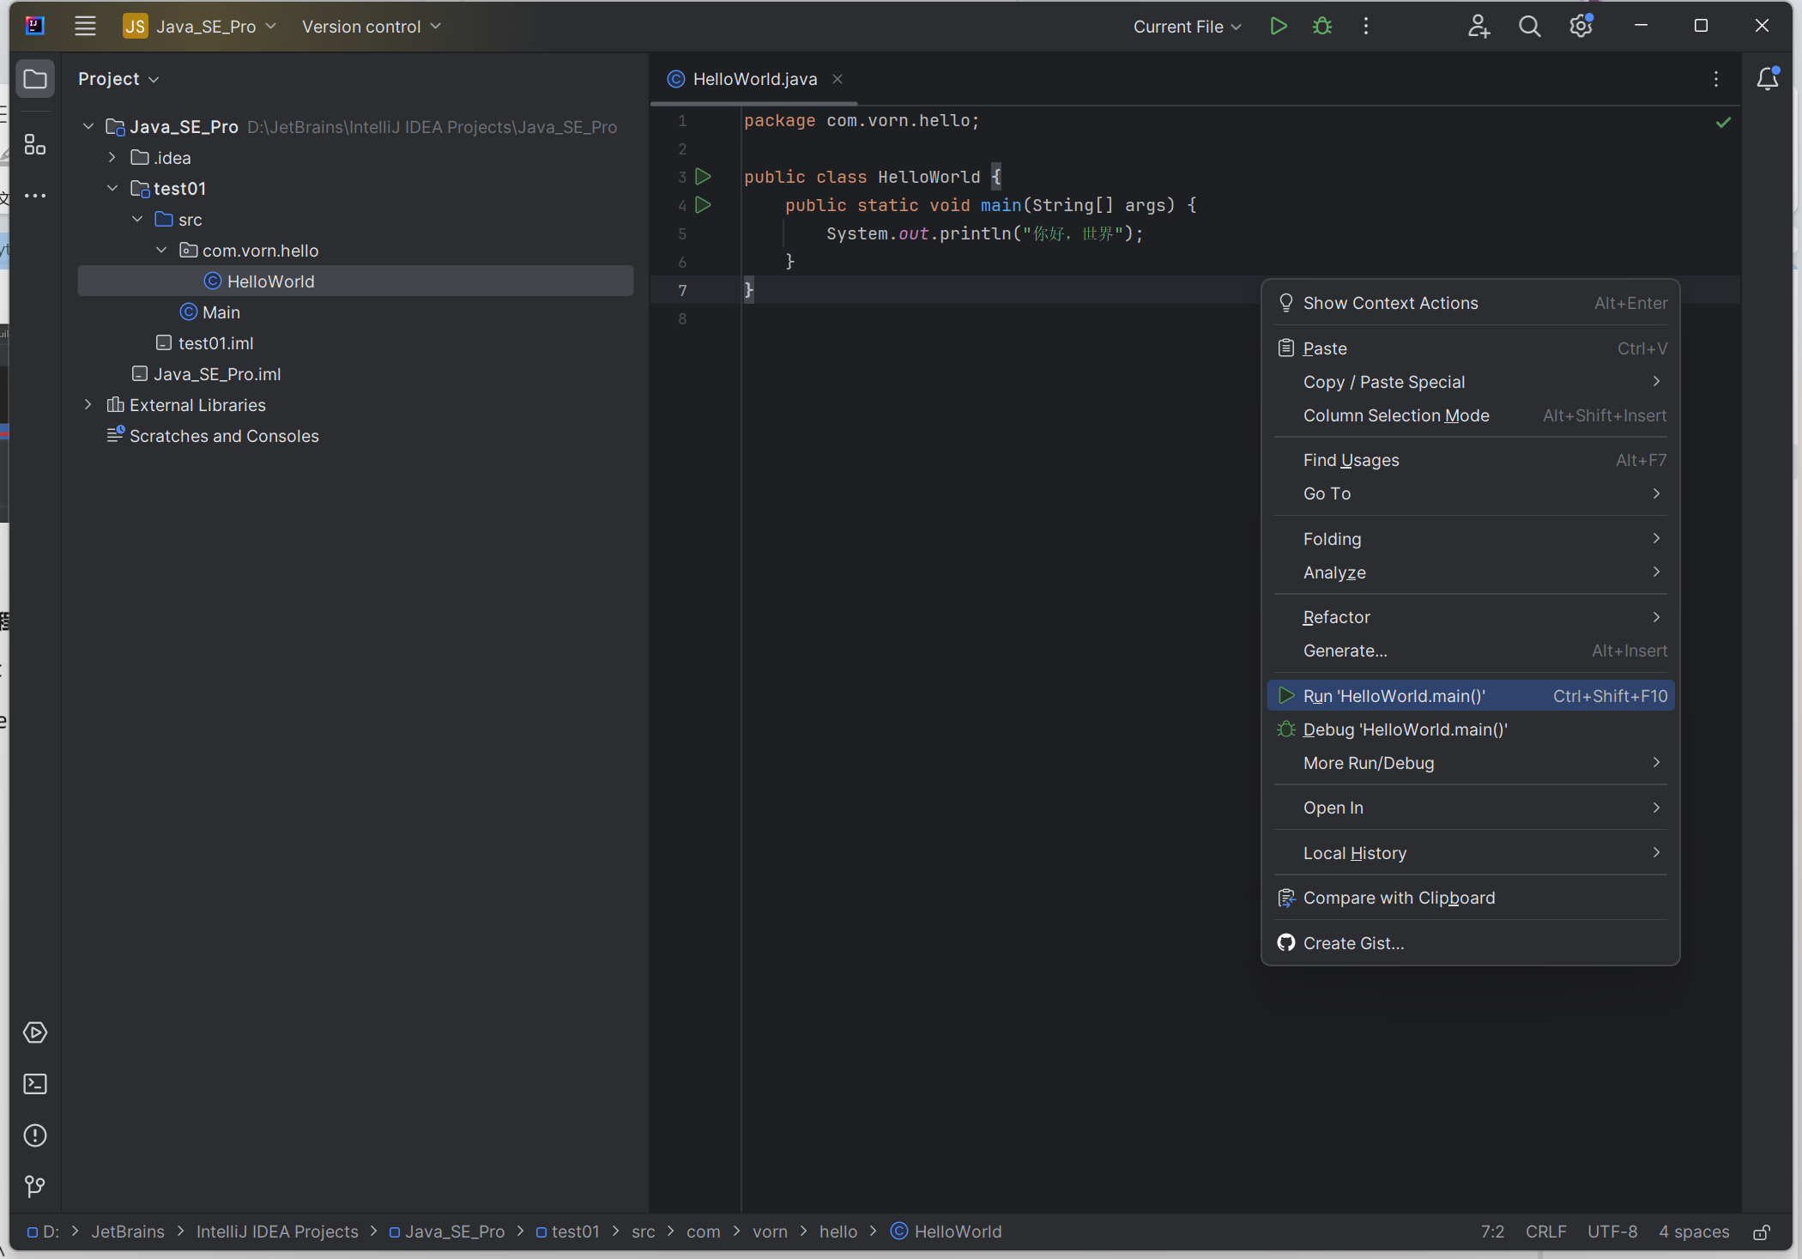
Task: Click the Notifications bell icon
Action: pos(1767,79)
